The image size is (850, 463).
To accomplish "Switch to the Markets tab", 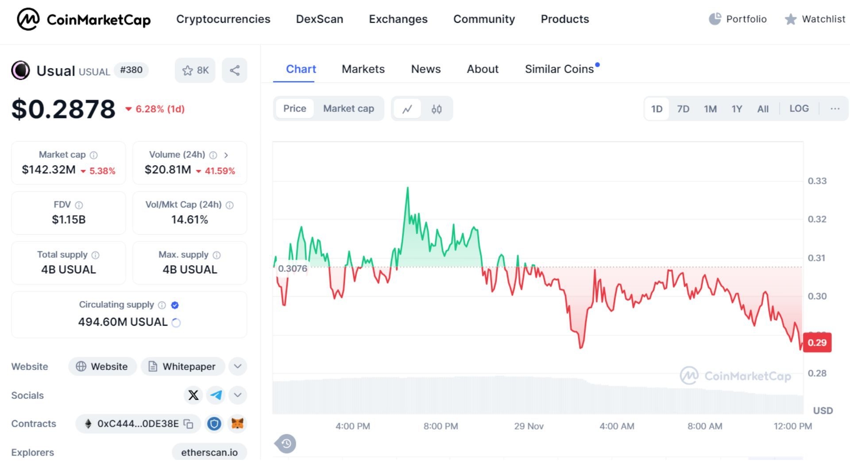I will coord(363,69).
